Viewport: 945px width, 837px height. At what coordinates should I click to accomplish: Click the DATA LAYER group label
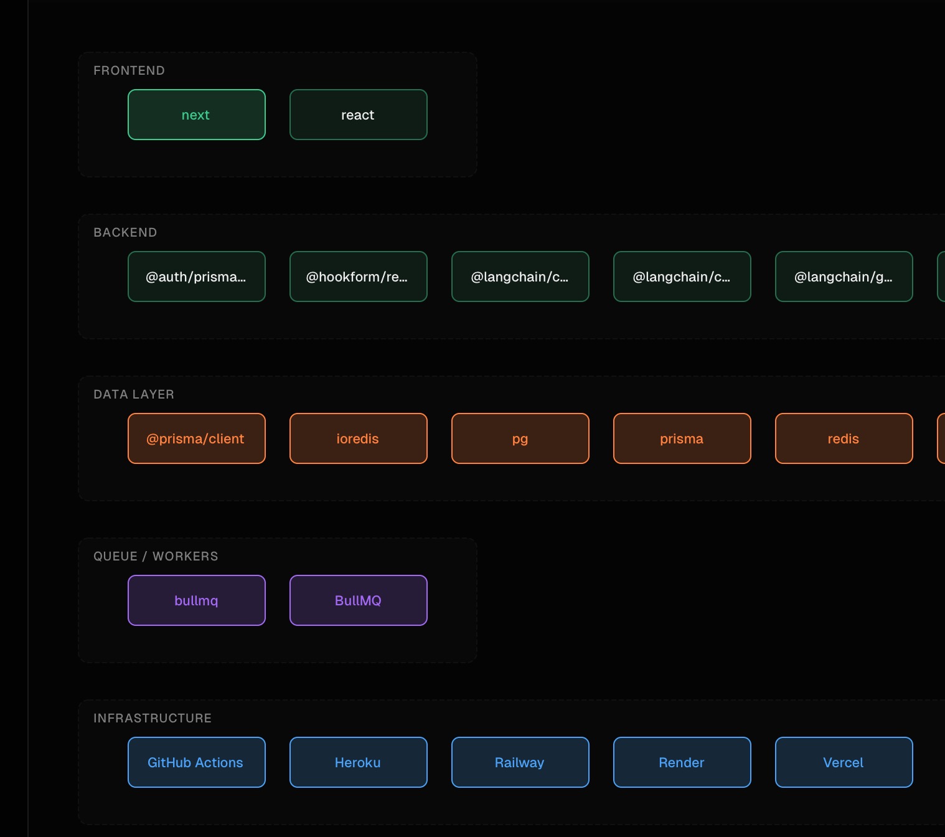tap(134, 394)
